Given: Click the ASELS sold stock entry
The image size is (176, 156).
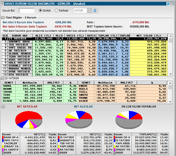Looking at the screenshot, I should [x=123, y=89].
